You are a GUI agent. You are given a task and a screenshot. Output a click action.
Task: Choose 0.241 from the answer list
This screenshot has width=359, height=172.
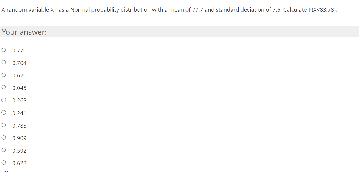pos(4,112)
